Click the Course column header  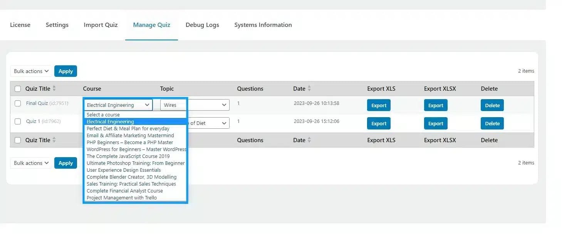[92, 89]
